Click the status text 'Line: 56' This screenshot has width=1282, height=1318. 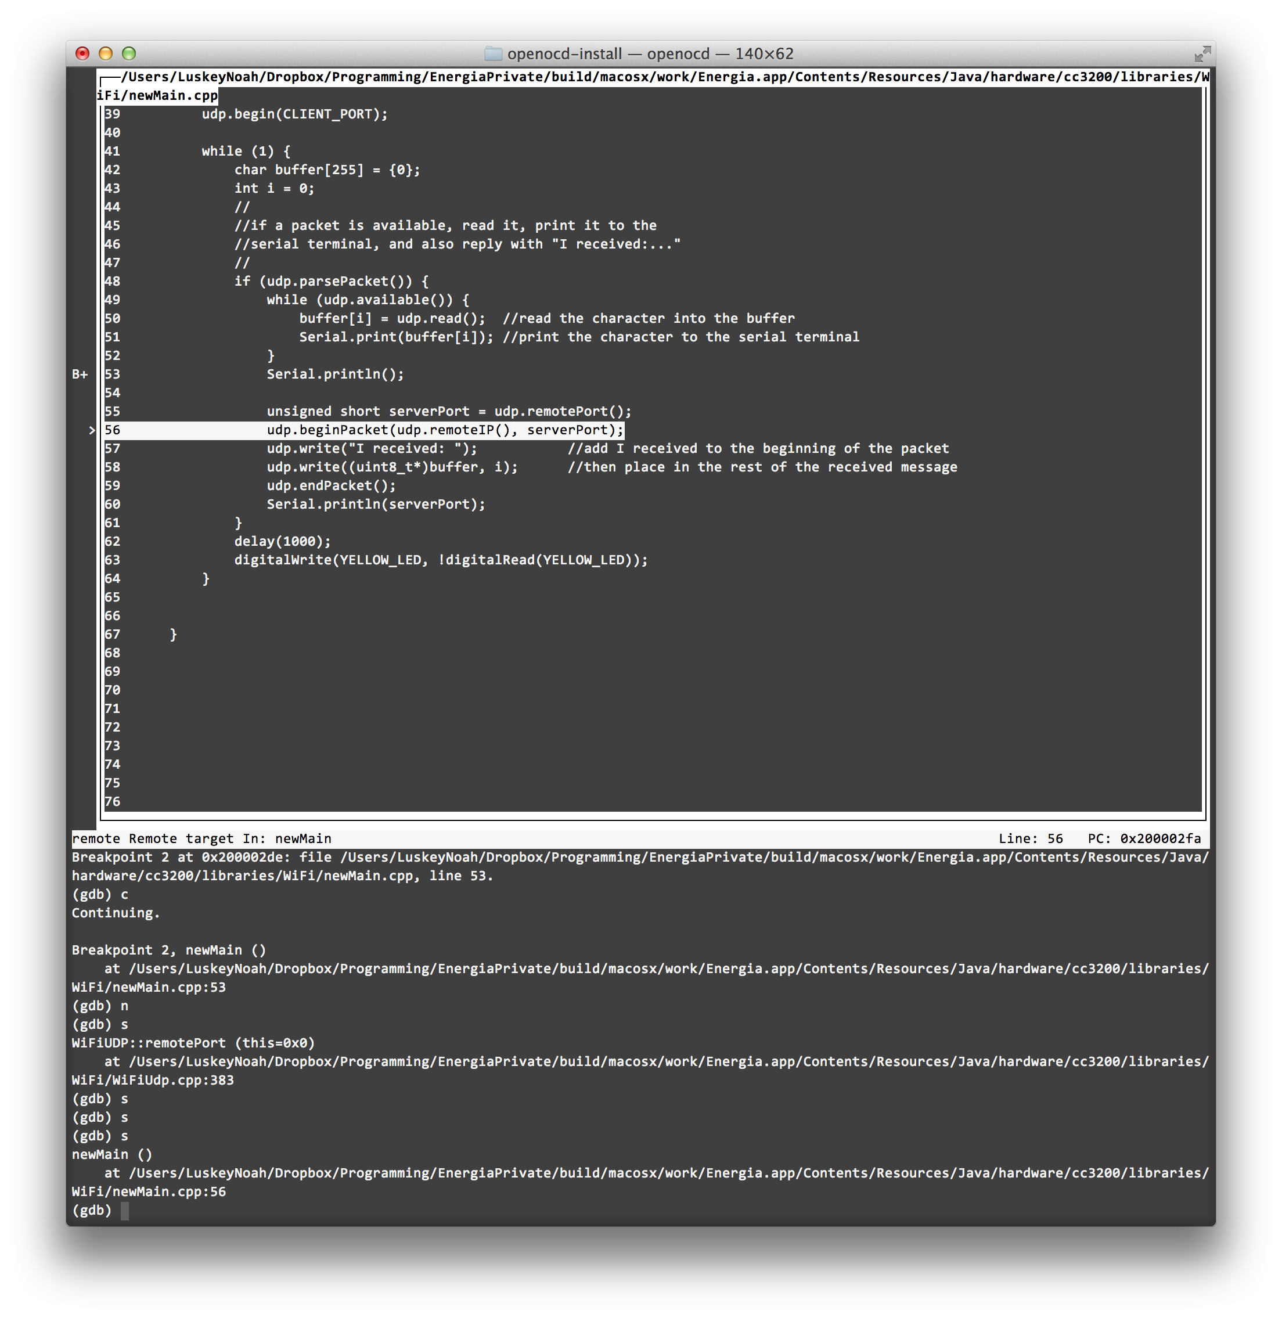point(1031,838)
